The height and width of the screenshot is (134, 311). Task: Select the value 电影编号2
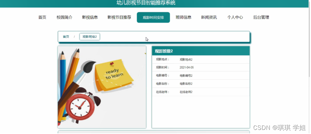(x=186, y=76)
